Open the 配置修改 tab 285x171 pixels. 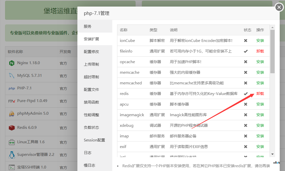pyautogui.click(x=95, y=52)
